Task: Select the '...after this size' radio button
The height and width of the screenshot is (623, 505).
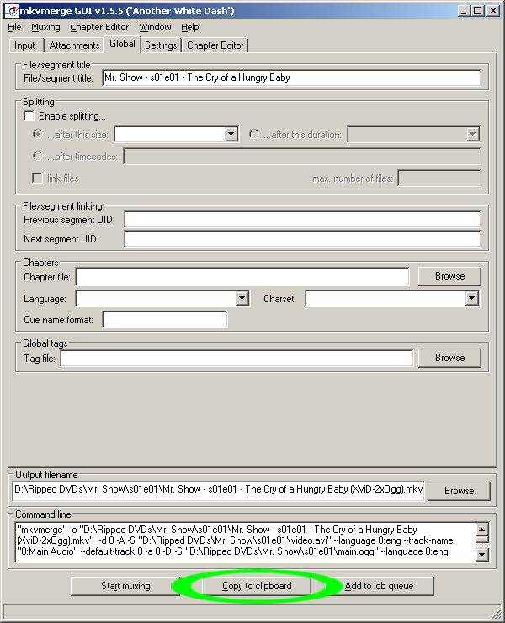Action: click(x=38, y=135)
